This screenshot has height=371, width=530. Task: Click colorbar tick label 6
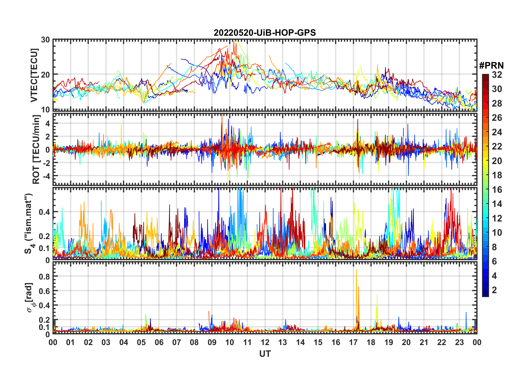tap(494, 261)
